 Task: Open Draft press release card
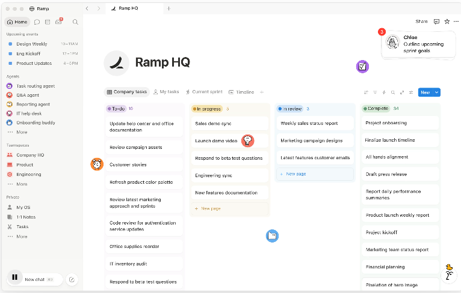pyautogui.click(x=400, y=174)
